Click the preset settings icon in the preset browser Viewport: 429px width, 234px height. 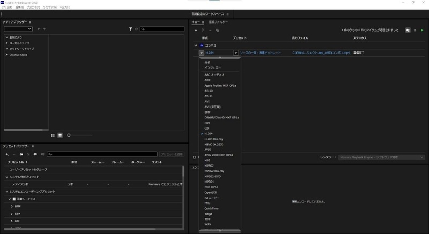tap(28, 154)
